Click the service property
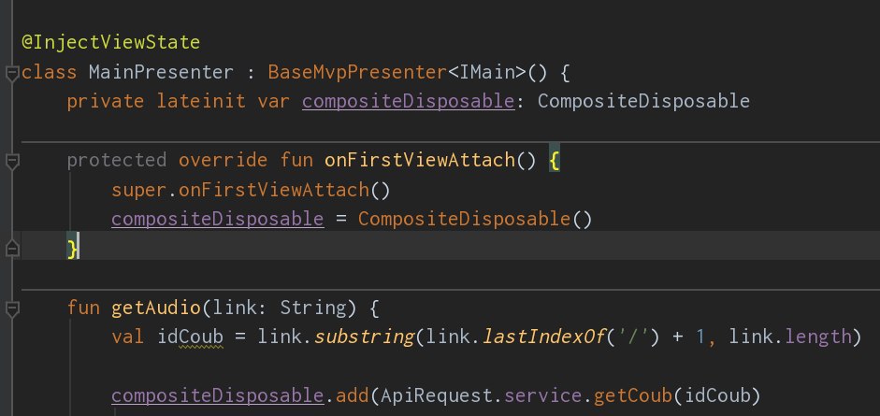Viewport: 880px width, 416px height. point(542,396)
